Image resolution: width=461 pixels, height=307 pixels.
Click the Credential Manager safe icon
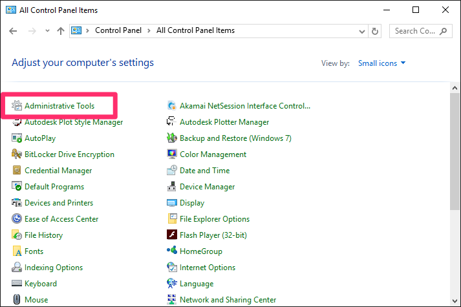(17, 170)
